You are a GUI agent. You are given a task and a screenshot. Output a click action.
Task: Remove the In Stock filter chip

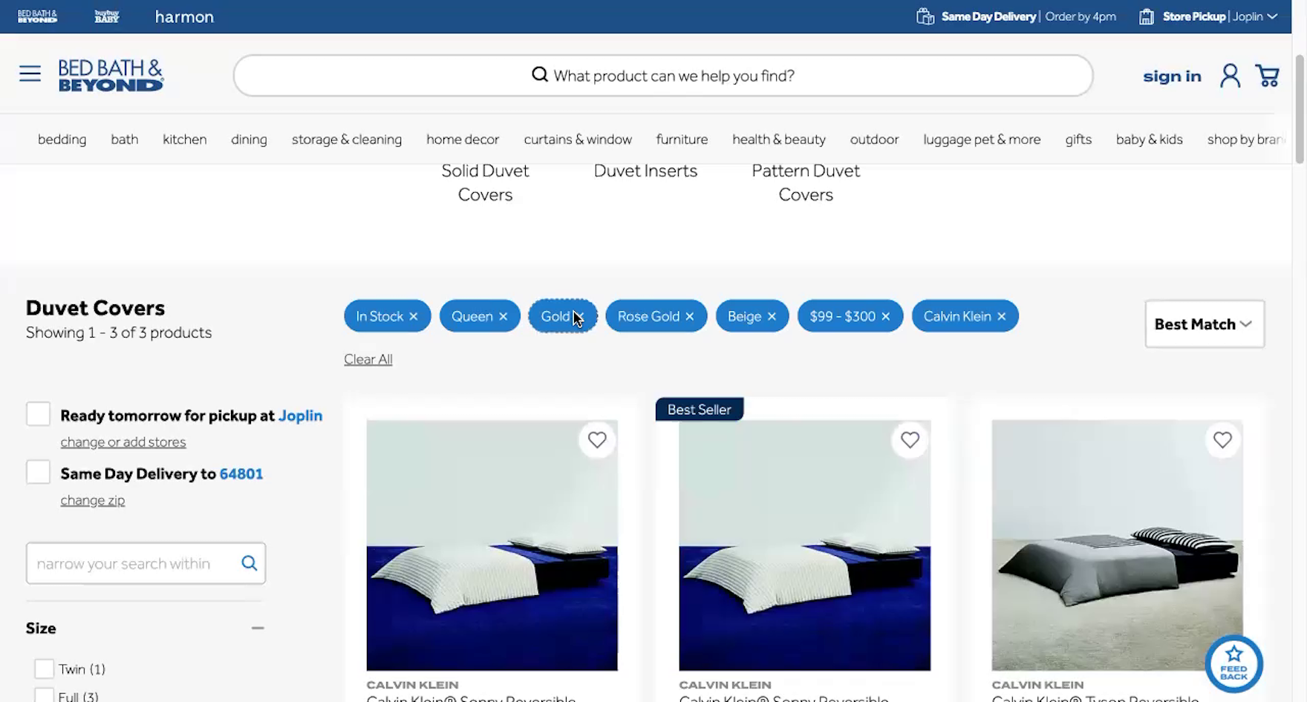[x=414, y=316]
